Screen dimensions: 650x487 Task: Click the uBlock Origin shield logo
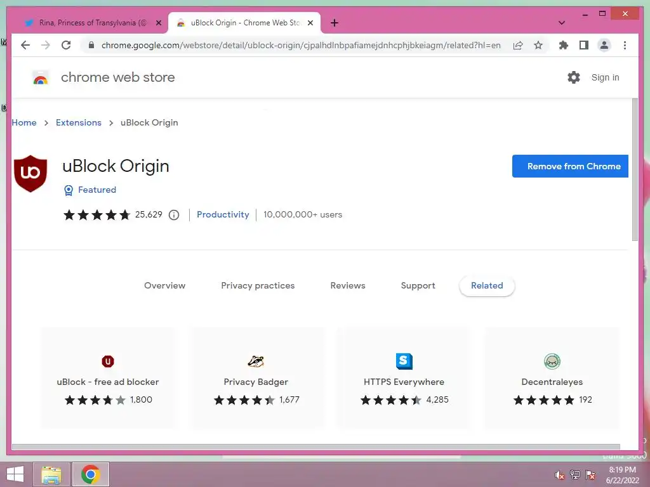[x=30, y=174]
